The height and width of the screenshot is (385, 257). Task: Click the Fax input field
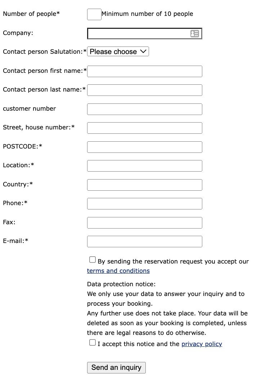pyautogui.click(x=145, y=223)
